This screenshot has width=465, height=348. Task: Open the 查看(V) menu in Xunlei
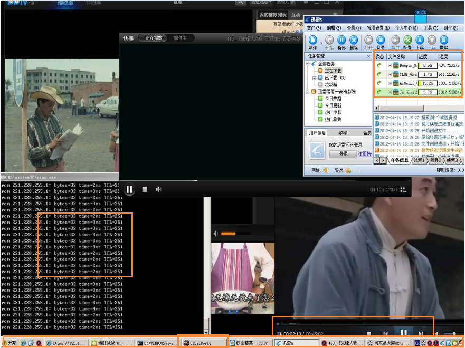[354, 28]
